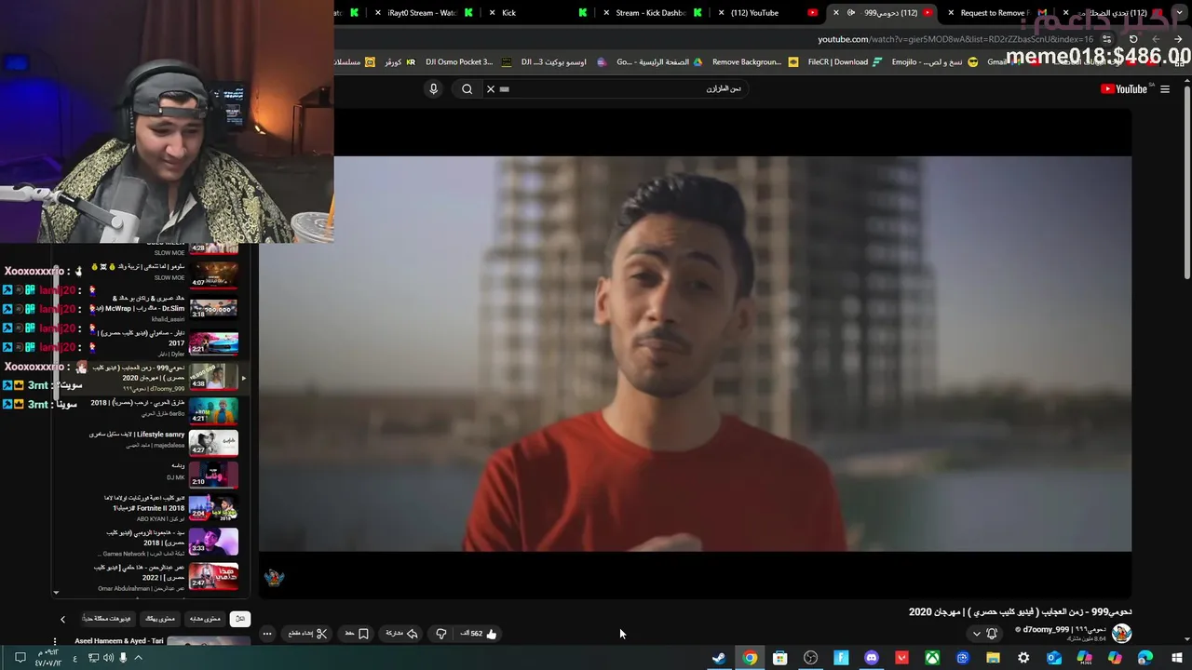Play the 2:47 Omar Abdulrahman 2022 video
Screen dimensions: 1192x670
213,575
